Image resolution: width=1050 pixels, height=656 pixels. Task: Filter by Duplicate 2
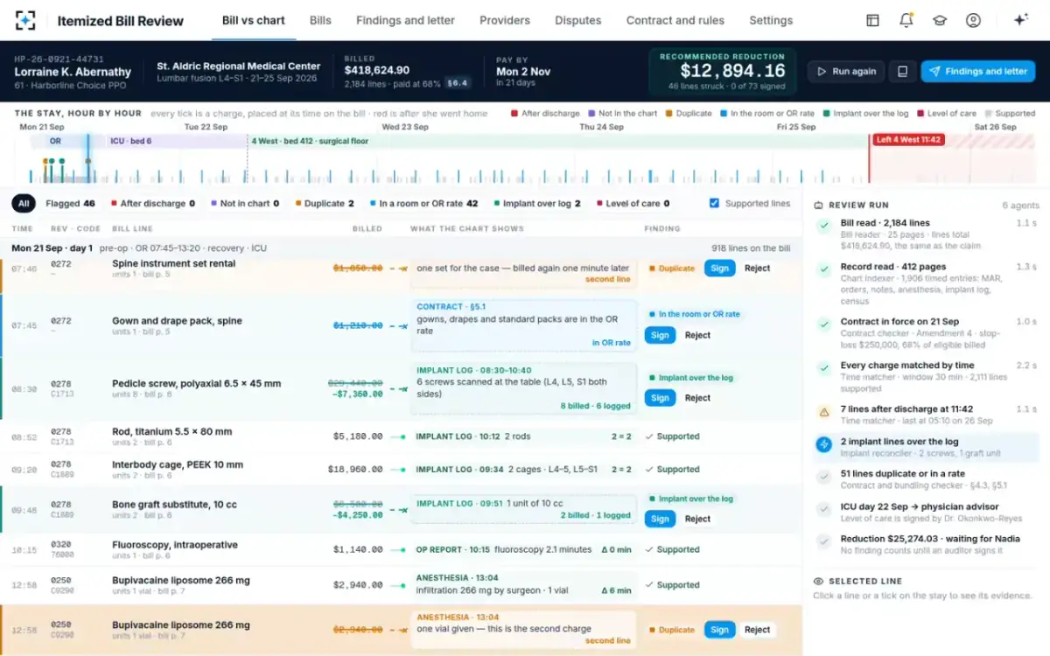pos(324,204)
